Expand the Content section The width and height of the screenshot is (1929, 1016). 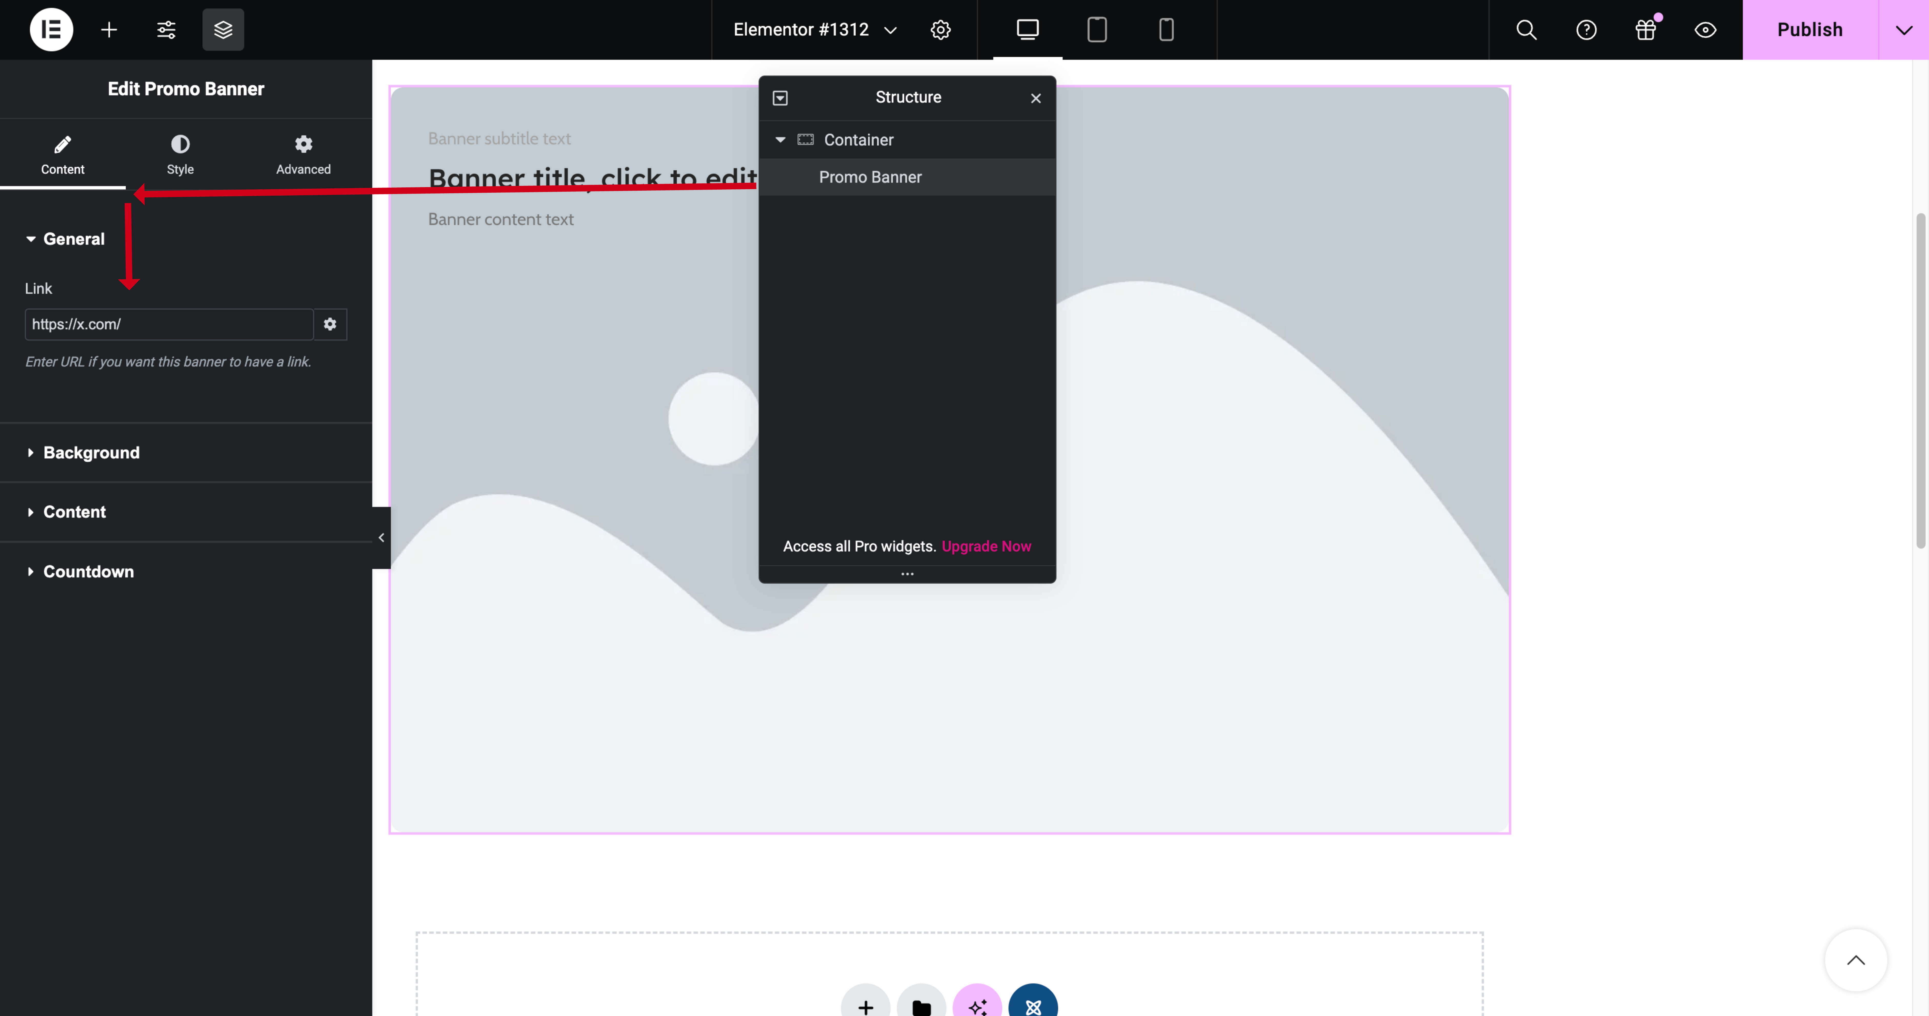[186, 512]
